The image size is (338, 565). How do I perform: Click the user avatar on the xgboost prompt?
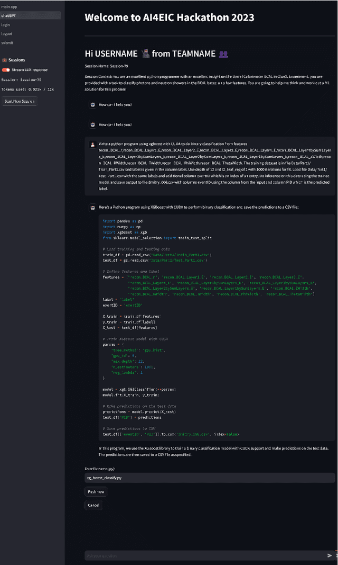coord(92,144)
